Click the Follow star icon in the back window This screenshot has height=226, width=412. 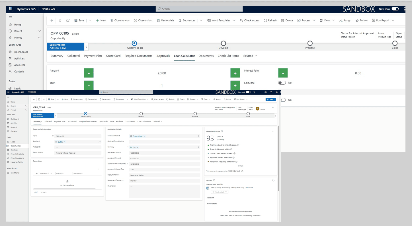[357, 20]
